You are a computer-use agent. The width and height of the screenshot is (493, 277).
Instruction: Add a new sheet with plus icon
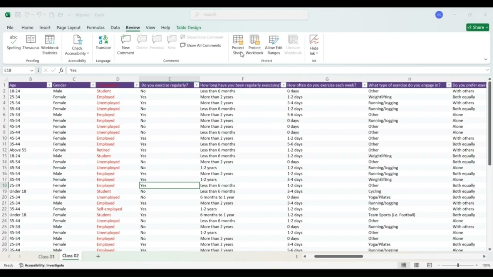click(98, 256)
